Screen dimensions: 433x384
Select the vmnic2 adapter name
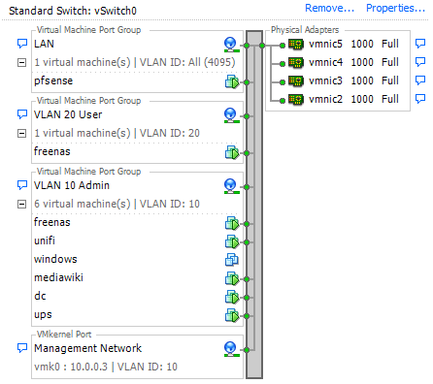325,99
